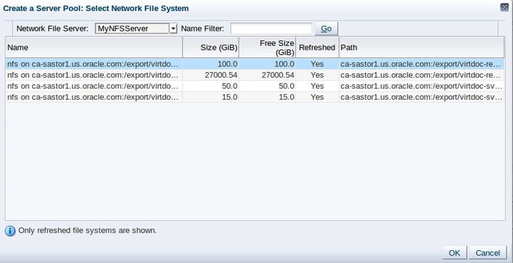Select the 15.0 GiB file system row
This screenshot has height=263, width=513.
(255, 97)
